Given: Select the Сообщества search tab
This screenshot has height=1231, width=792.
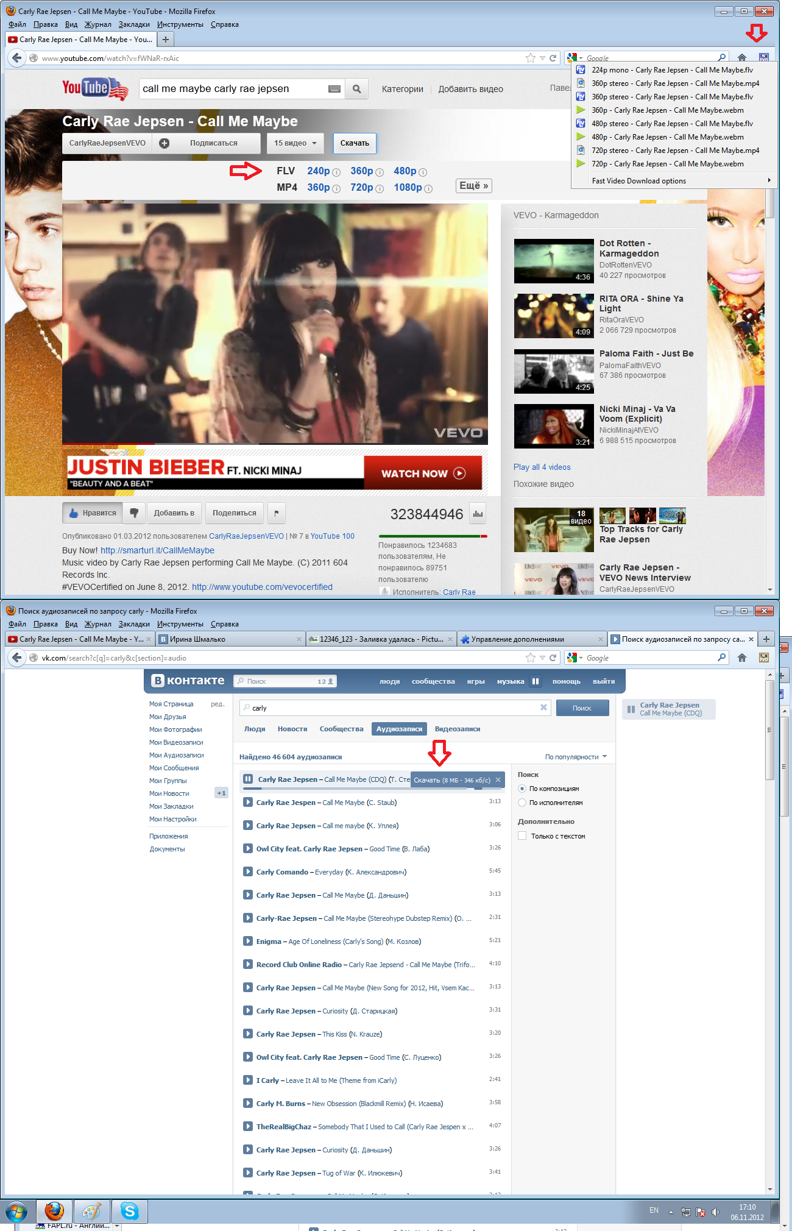Looking at the screenshot, I should tap(342, 729).
